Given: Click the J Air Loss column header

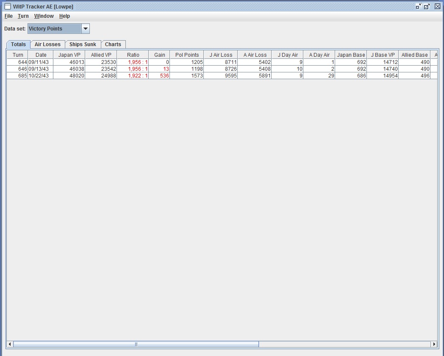Looking at the screenshot, I should (x=221, y=55).
